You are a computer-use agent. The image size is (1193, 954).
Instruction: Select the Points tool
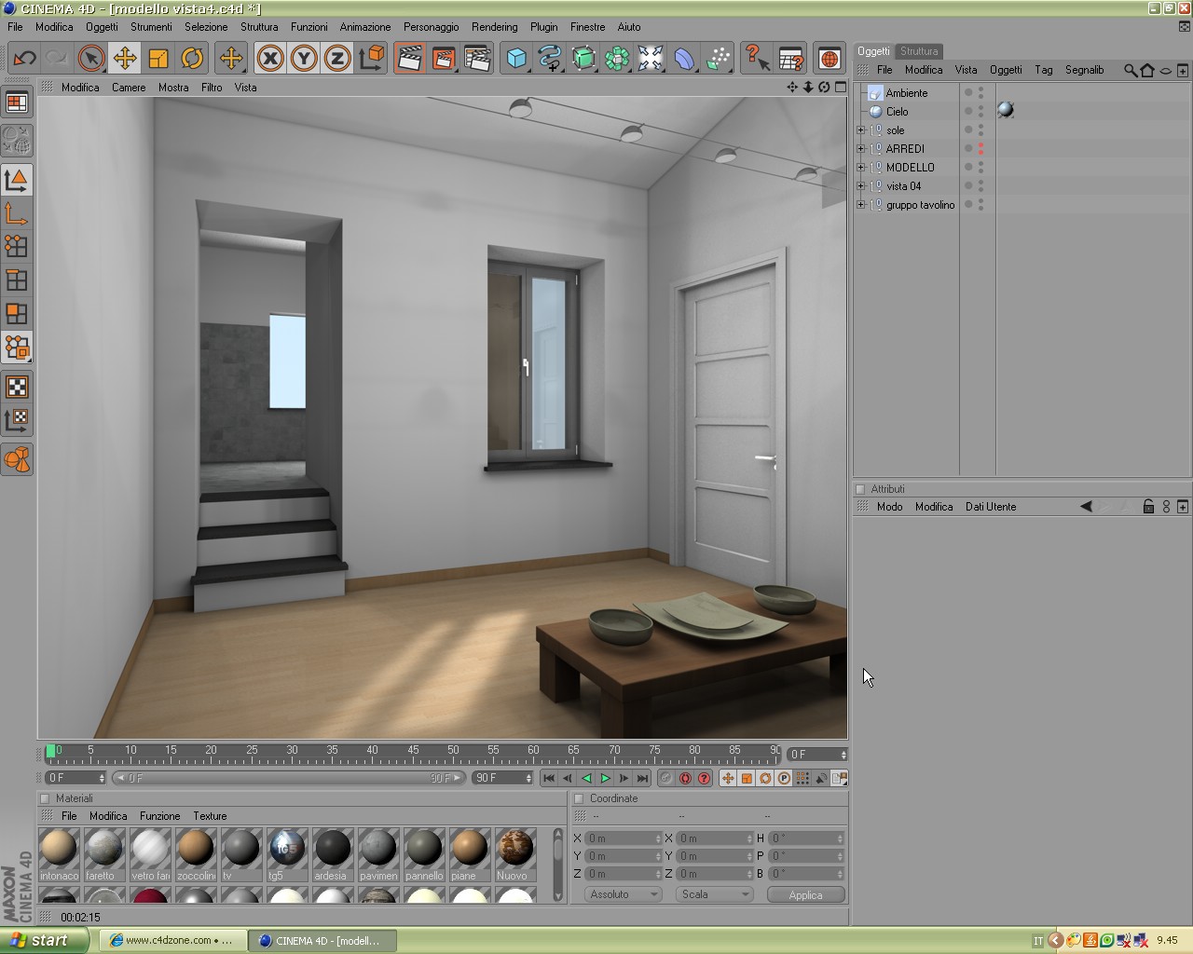[x=17, y=247]
